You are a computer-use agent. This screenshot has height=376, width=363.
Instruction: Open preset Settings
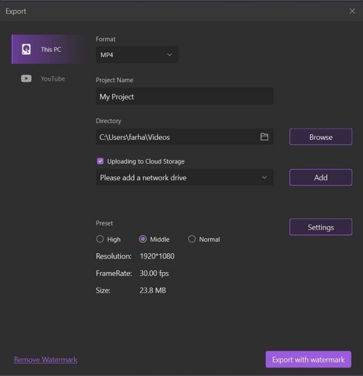(321, 227)
